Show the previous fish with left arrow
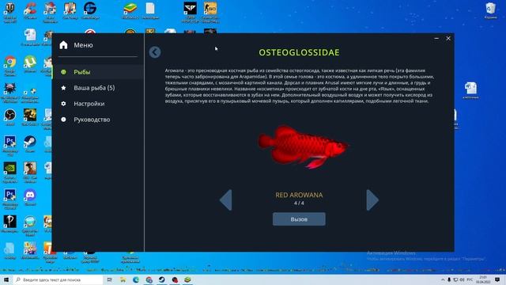This screenshot has width=506, height=285. click(x=226, y=200)
